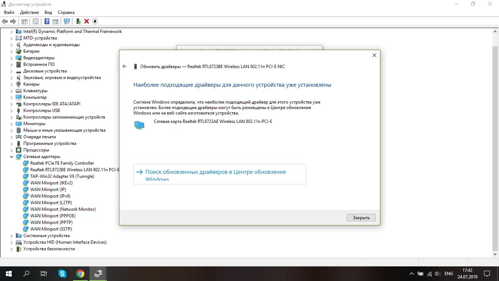Open taskbar search magnifier
Viewport: 499px width, 281px height.
(26, 273)
